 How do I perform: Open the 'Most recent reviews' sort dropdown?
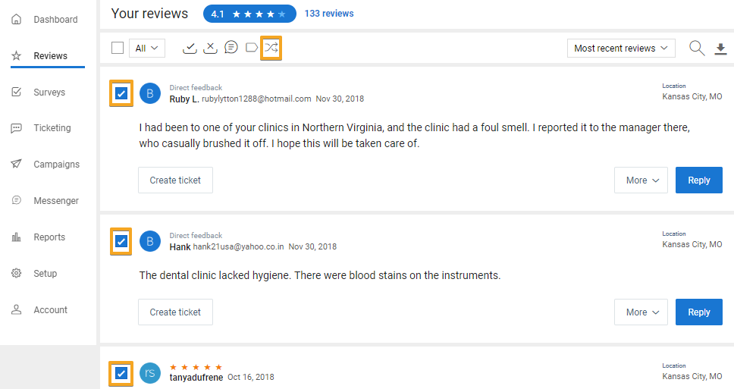click(621, 48)
